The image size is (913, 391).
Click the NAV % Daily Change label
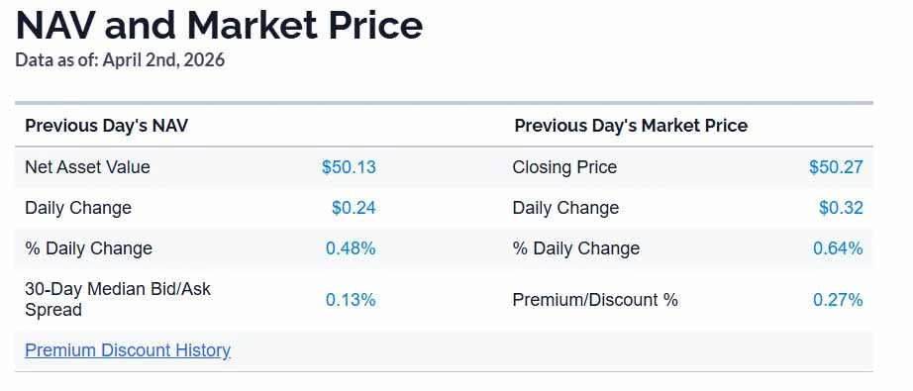click(88, 248)
